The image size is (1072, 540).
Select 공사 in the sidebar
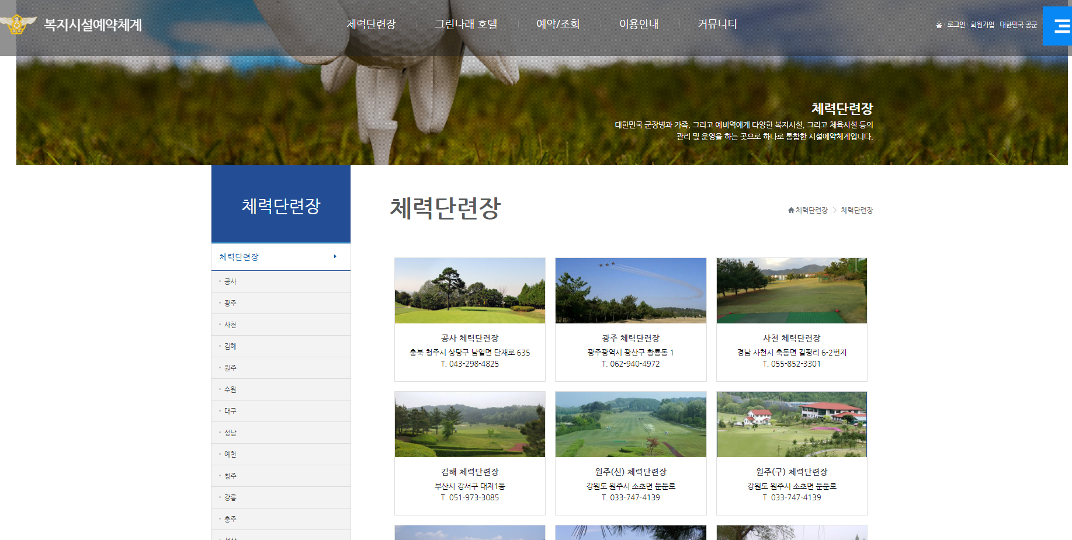281,281
